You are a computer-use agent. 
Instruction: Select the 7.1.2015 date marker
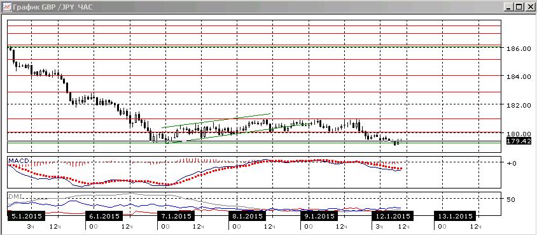(176, 216)
